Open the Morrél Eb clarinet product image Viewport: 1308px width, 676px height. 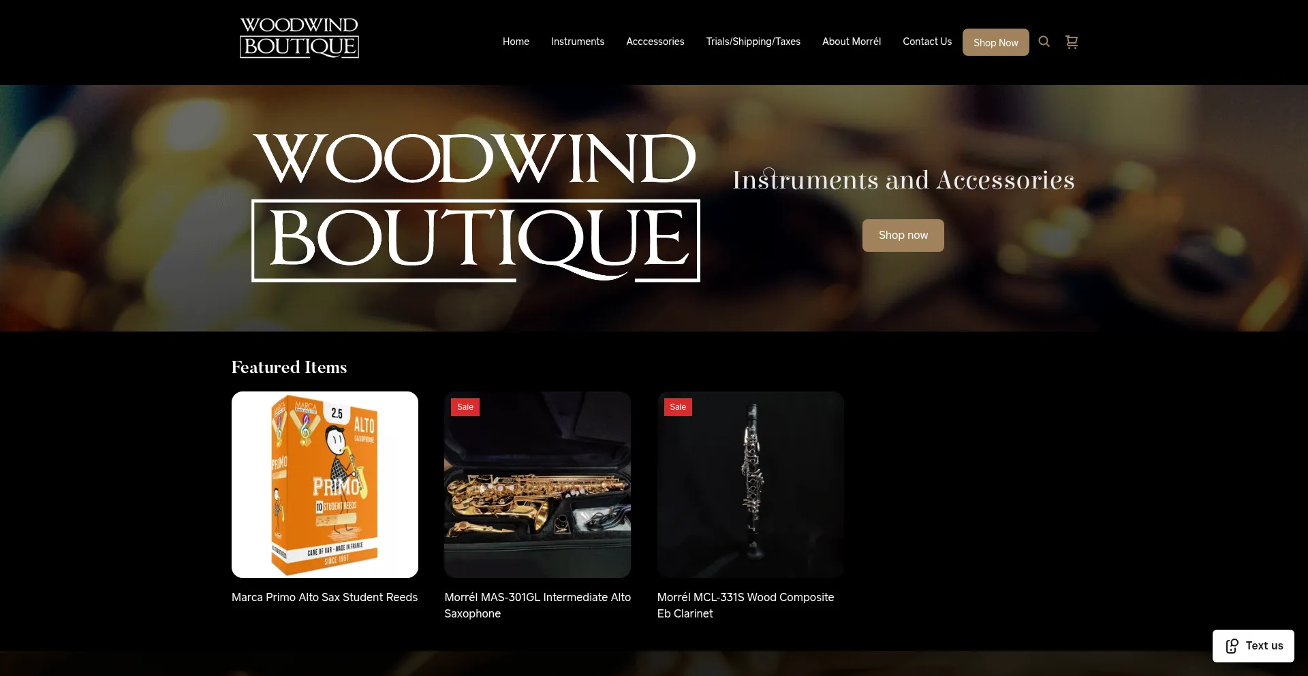click(x=751, y=485)
